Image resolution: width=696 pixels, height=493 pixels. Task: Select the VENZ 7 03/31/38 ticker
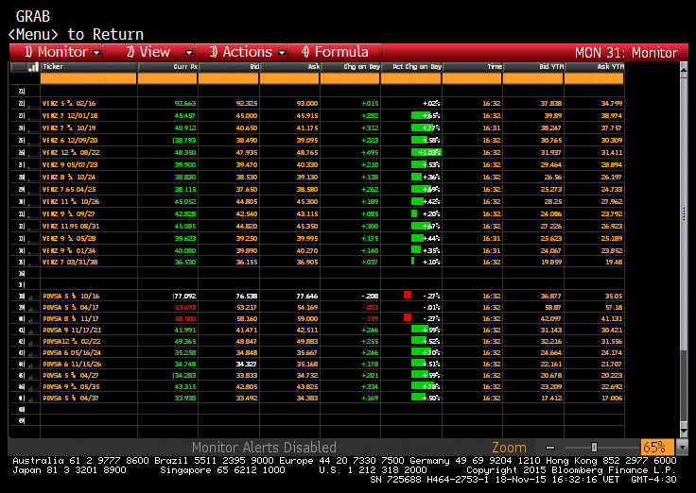click(x=70, y=262)
